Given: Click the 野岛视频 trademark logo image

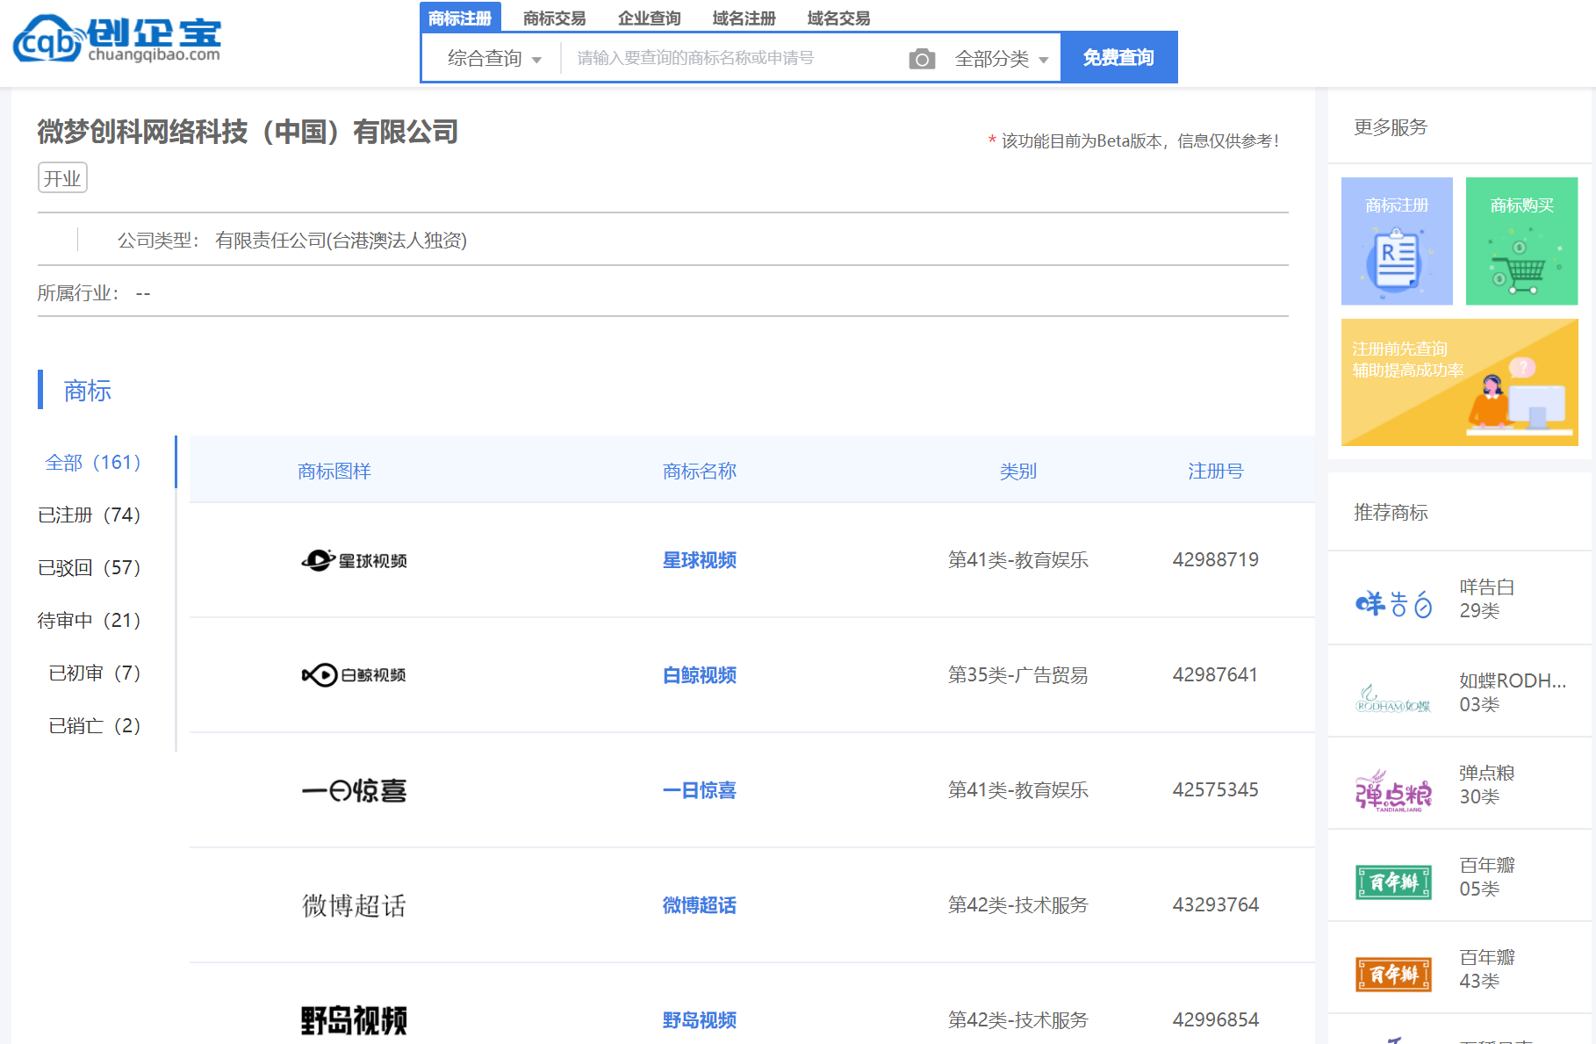Looking at the screenshot, I should 354,1020.
